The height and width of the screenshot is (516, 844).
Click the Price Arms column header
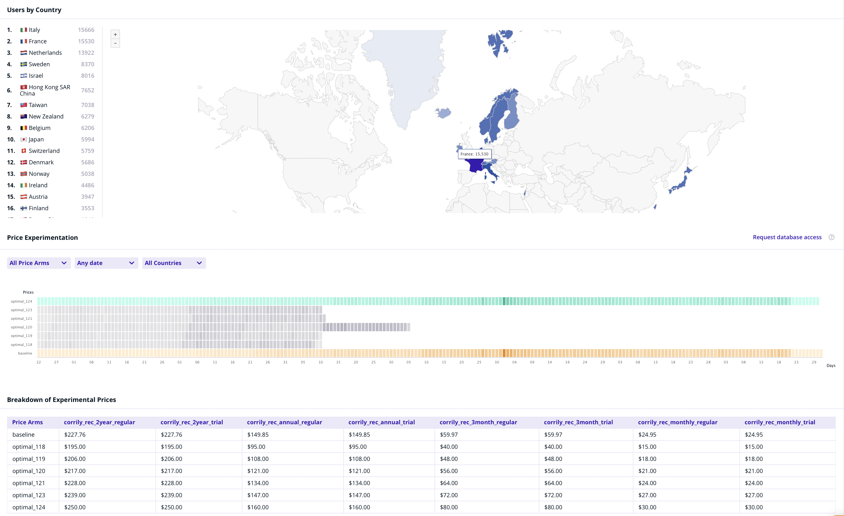(x=27, y=422)
